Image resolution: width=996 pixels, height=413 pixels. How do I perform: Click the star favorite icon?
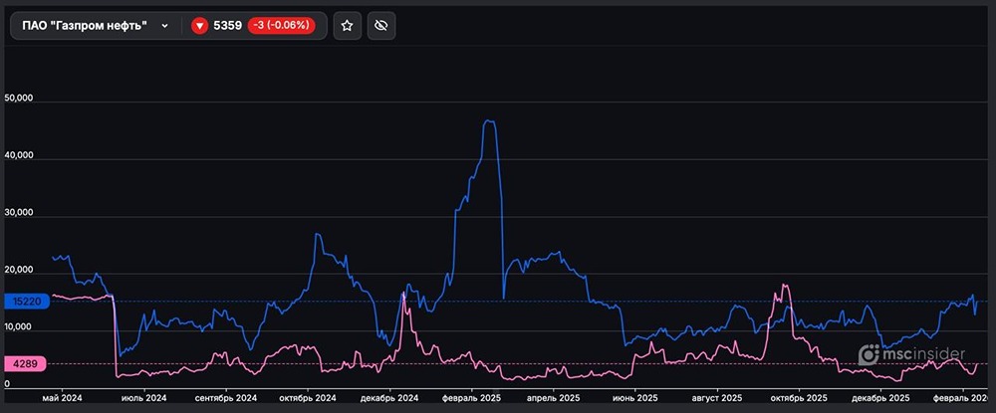(347, 26)
